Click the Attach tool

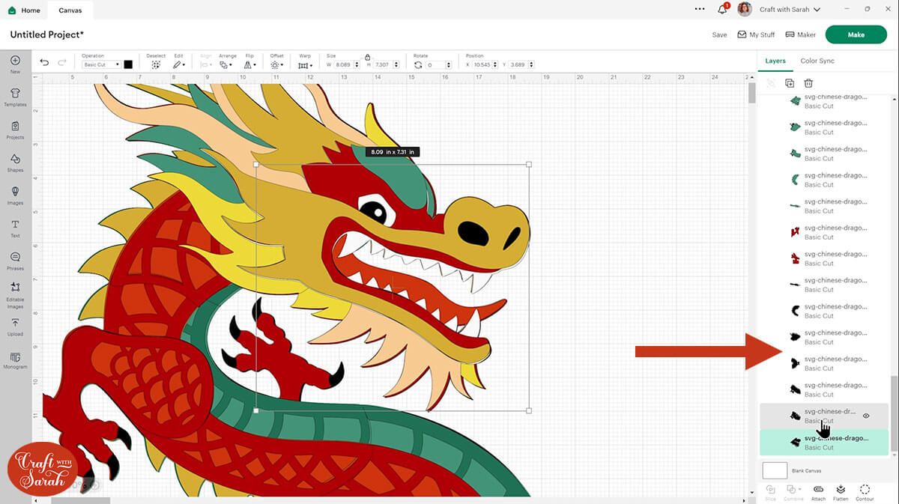[818, 492]
